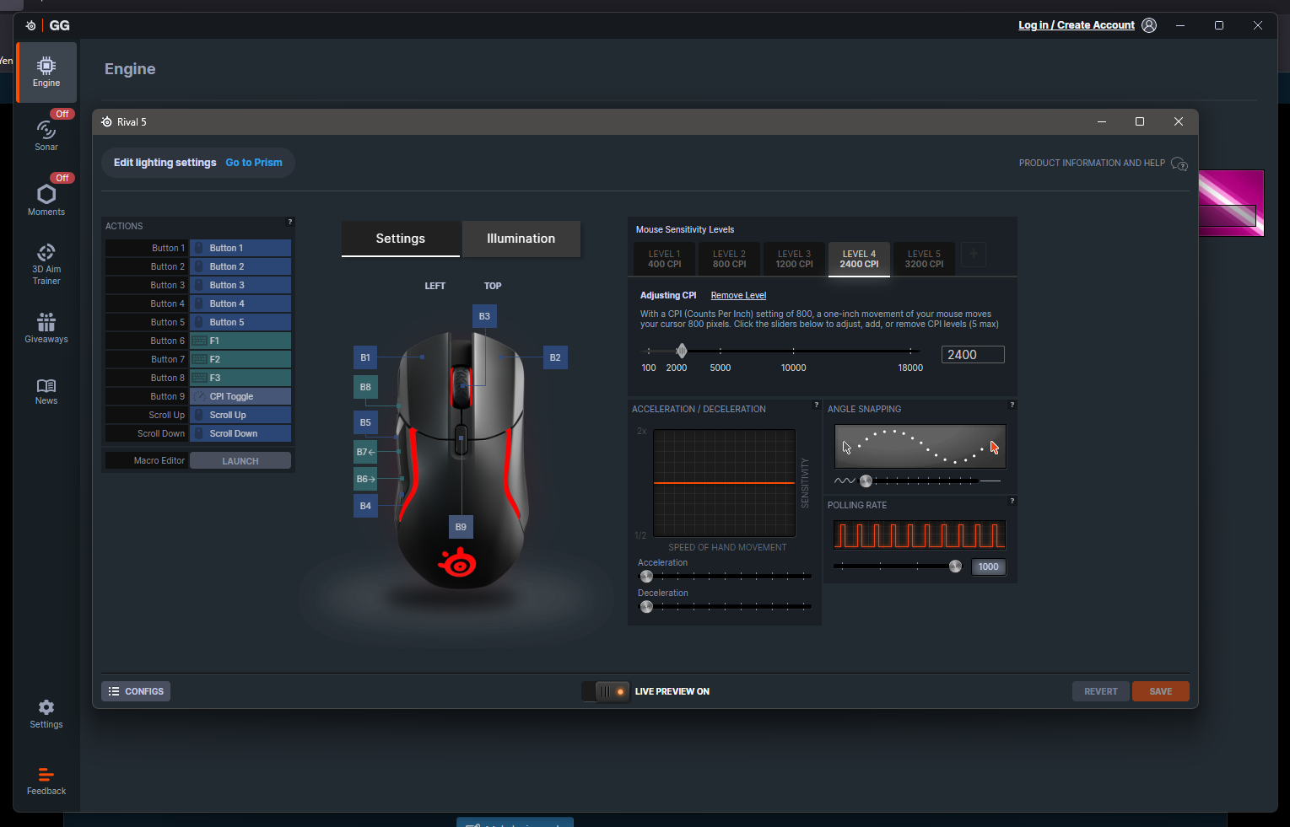The width and height of the screenshot is (1290, 827).
Task: Click the Macro Editor Launch button
Action: (240, 461)
